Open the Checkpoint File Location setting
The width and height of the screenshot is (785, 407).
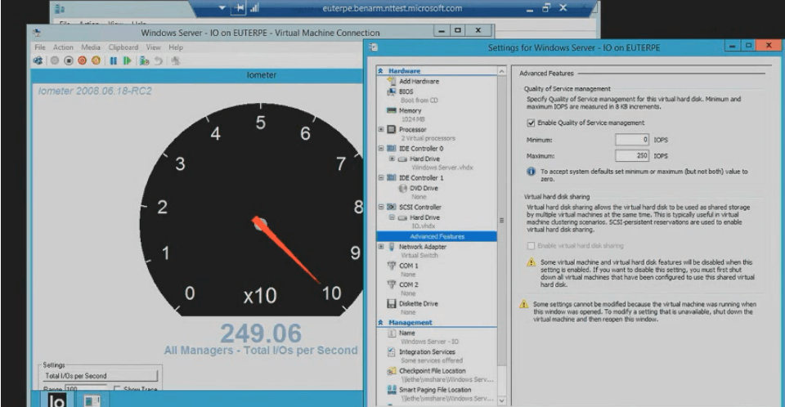point(432,371)
